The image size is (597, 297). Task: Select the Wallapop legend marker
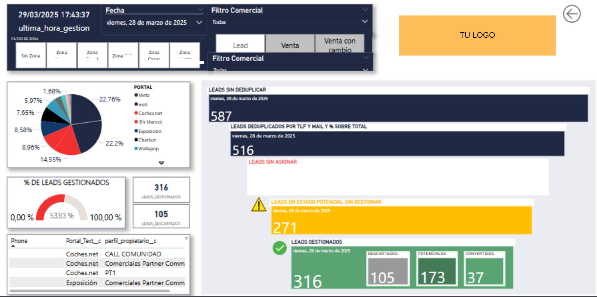[x=136, y=148]
